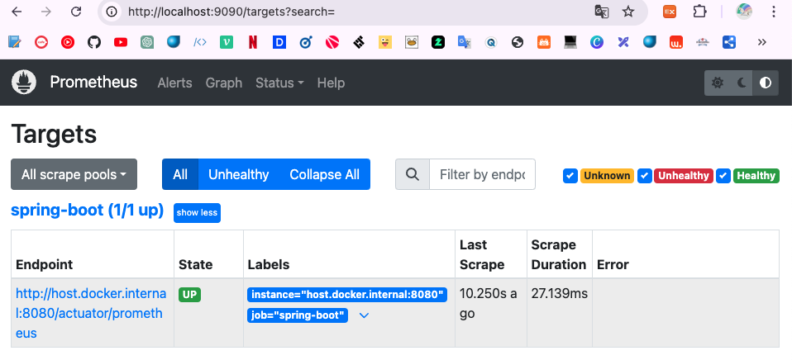Open the Netflix bookmark icon
The height and width of the screenshot is (360, 792).
tap(252, 41)
